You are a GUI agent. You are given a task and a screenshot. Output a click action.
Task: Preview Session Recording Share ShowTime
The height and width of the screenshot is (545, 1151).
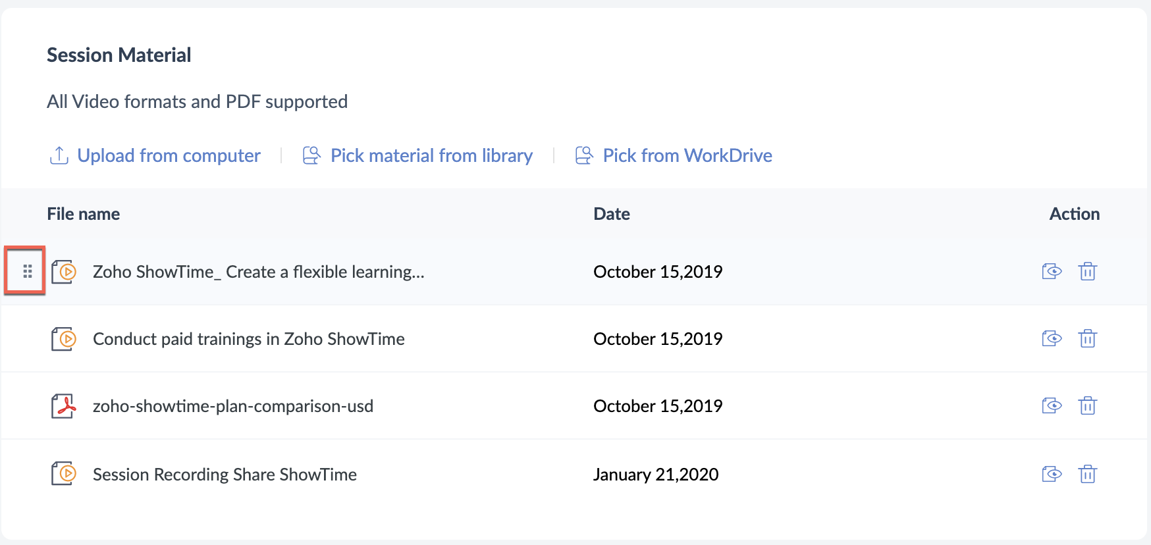pos(1052,474)
